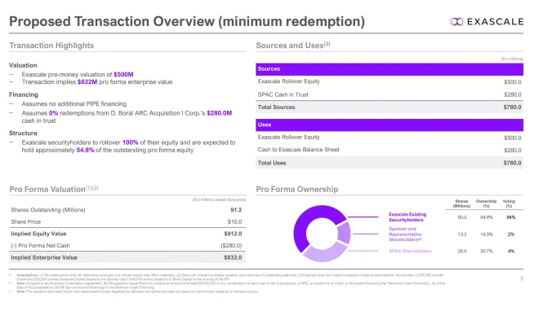The height and width of the screenshot is (311, 534).
Task: Click the Implied Enterprise Value row
Action: [127, 257]
